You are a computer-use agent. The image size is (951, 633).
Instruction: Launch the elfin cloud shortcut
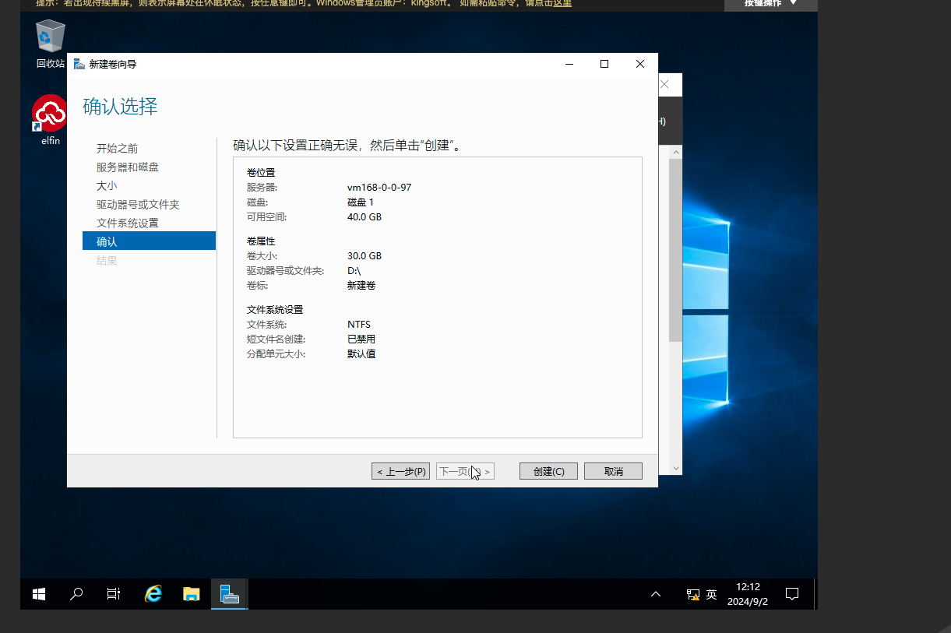coord(50,114)
